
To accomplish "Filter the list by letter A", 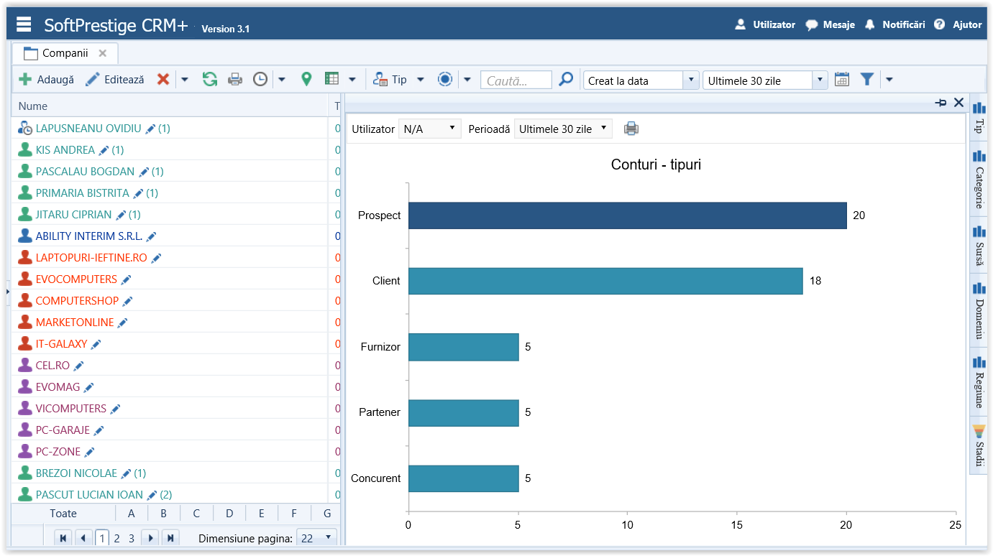I will pos(132,514).
